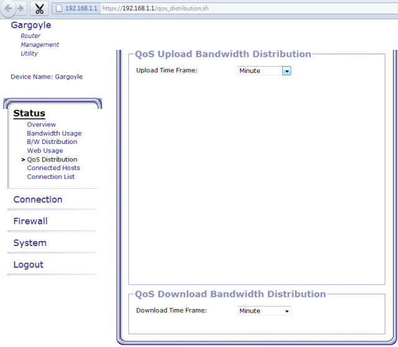Open the Web Usage page
The width and height of the screenshot is (398, 347).
point(45,151)
